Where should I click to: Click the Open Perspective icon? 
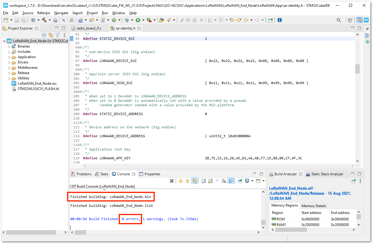tap(350, 20)
